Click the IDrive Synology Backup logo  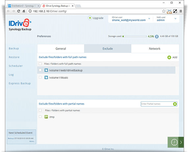pos(20,25)
